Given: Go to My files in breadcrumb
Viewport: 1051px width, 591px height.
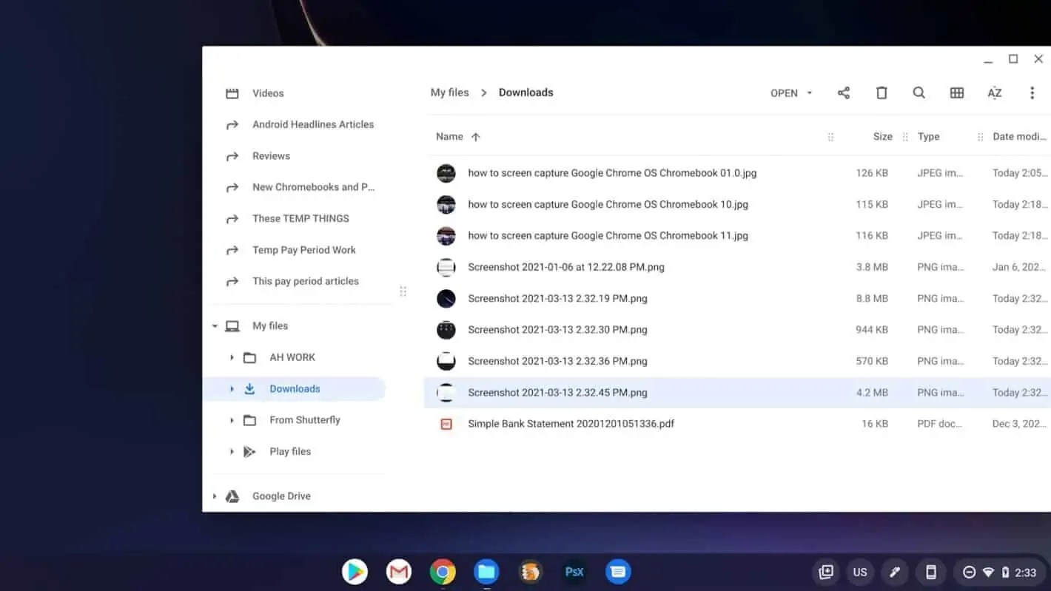Looking at the screenshot, I should (449, 92).
